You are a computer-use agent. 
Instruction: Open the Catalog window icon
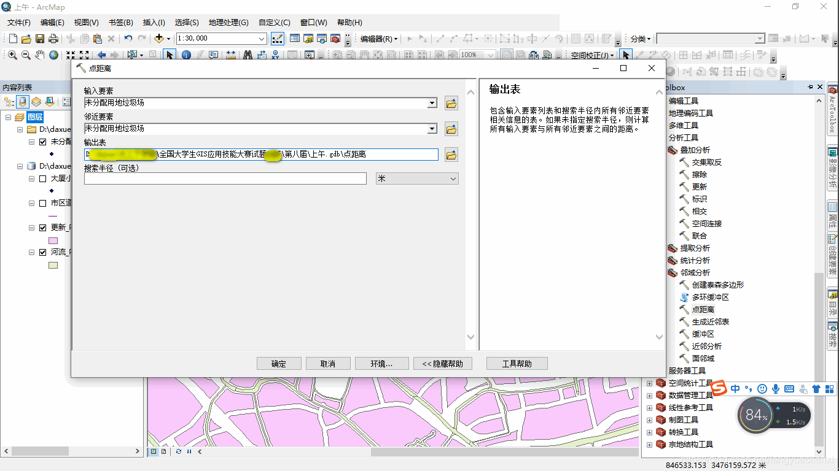pos(308,39)
